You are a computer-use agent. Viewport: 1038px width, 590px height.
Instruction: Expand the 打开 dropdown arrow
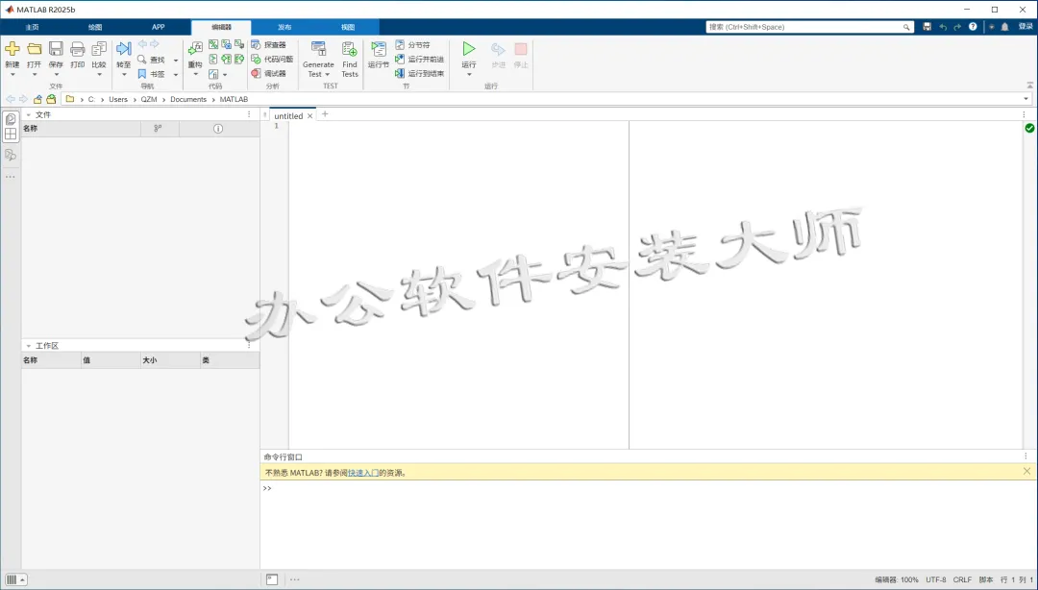(x=34, y=74)
